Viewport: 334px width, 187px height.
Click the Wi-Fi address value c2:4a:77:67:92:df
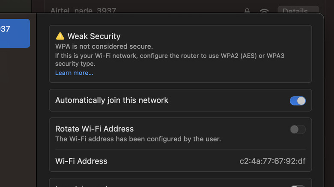pyautogui.click(x=272, y=161)
